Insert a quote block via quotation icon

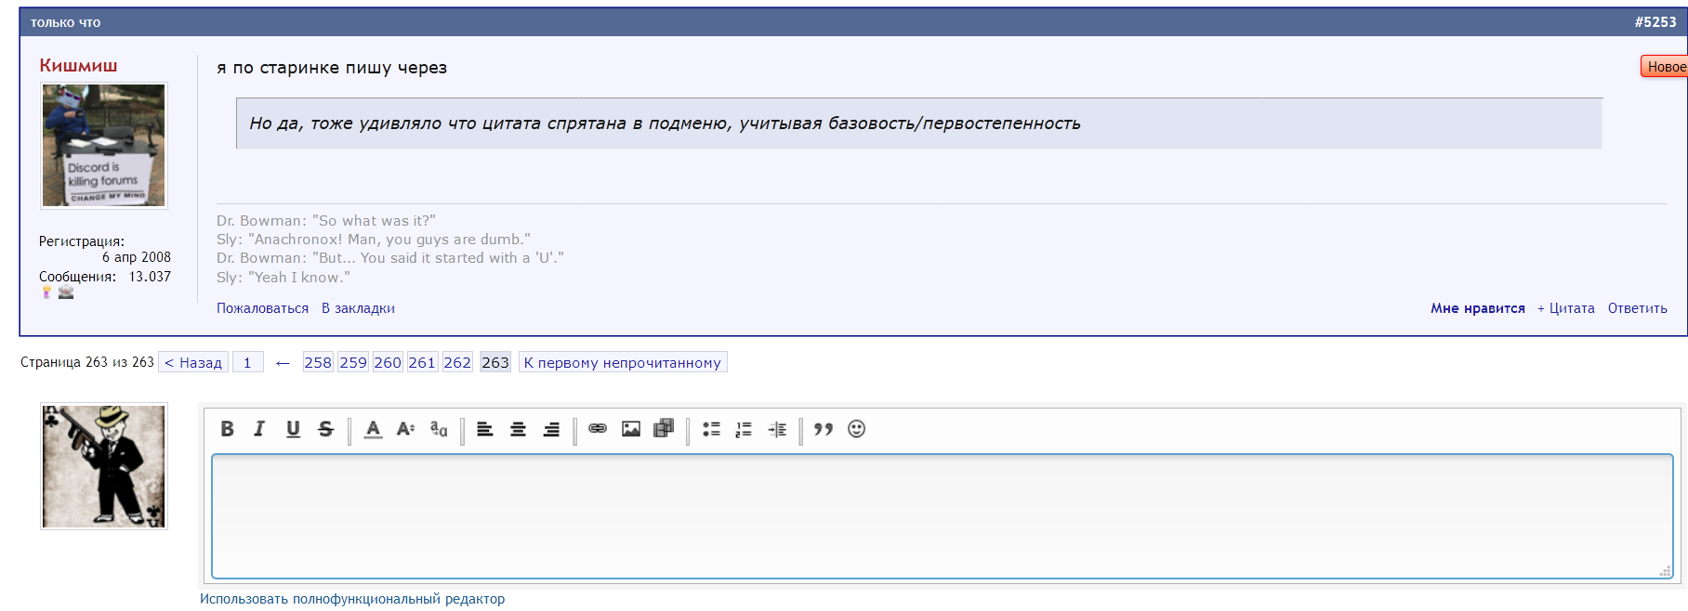(824, 429)
